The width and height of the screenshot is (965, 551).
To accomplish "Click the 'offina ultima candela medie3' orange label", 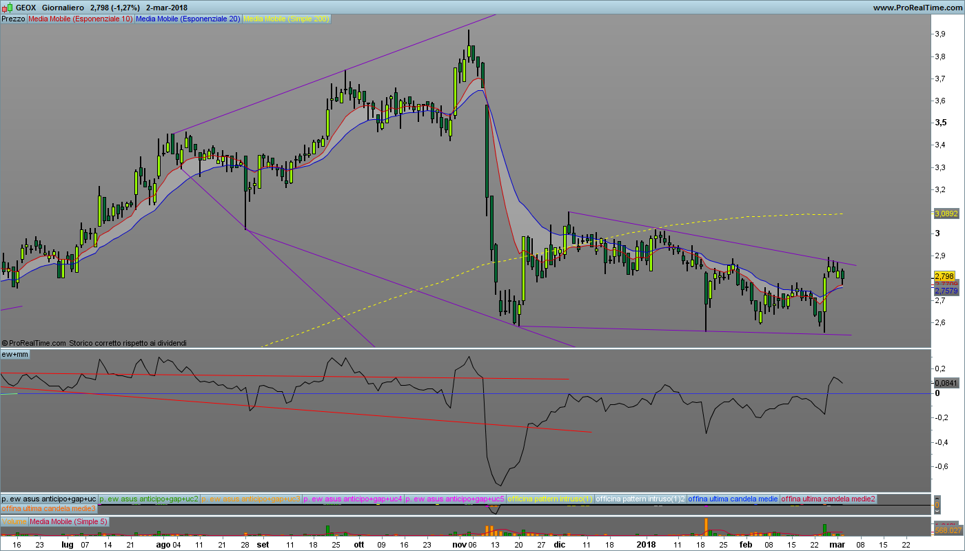I will tap(48, 508).
